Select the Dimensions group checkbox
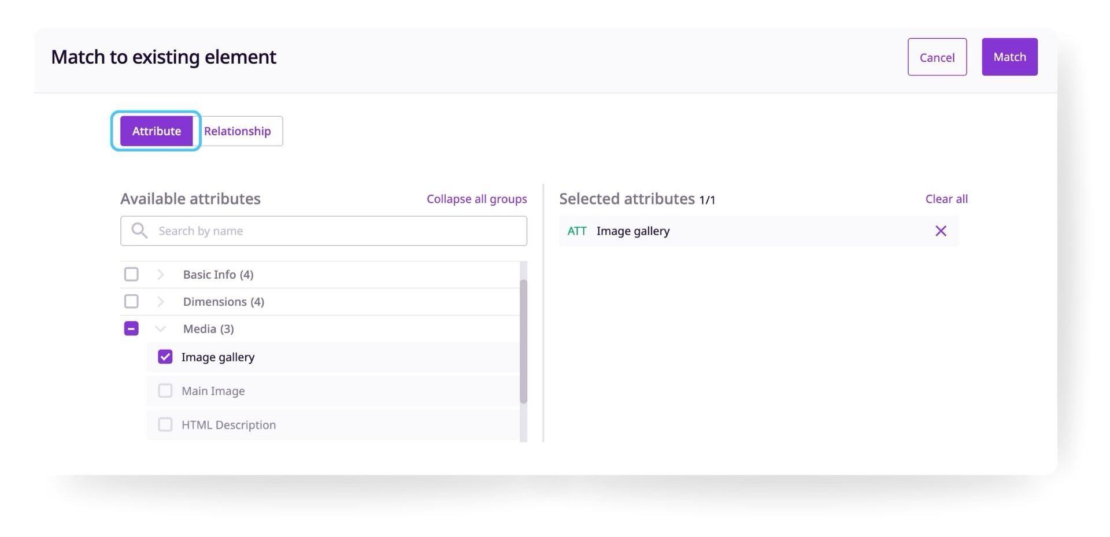 click(x=131, y=301)
